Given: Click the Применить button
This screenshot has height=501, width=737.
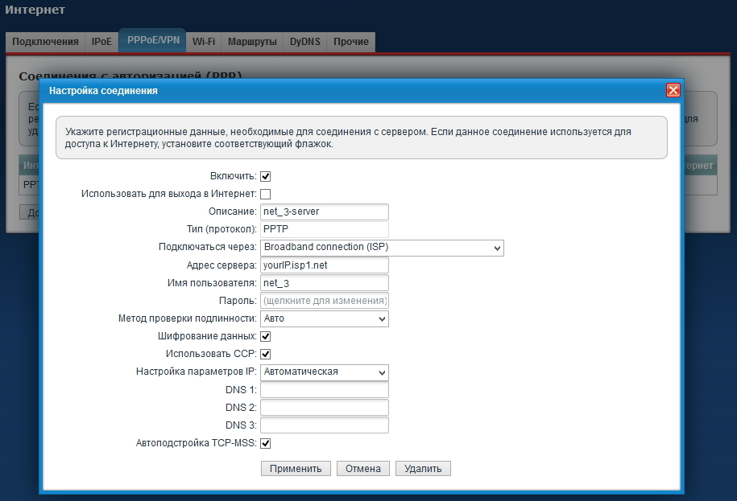Looking at the screenshot, I should [x=296, y=469].
